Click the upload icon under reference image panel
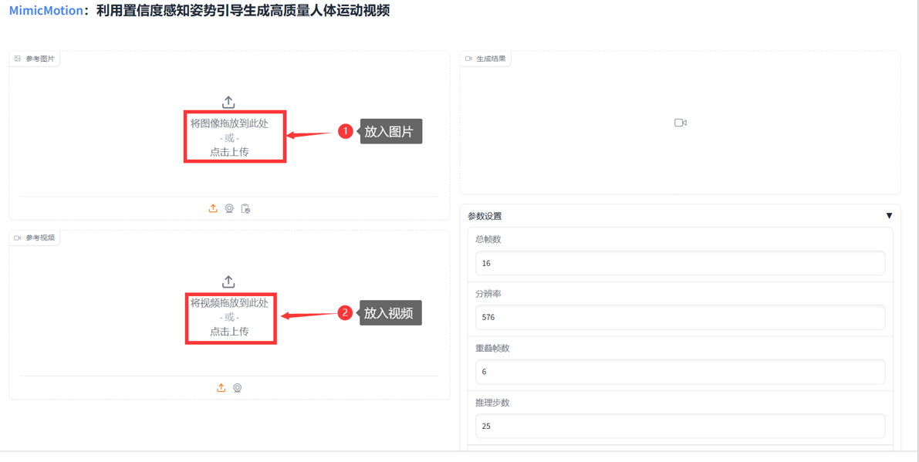The image size is (919, 462). click(x=213, y=208)
